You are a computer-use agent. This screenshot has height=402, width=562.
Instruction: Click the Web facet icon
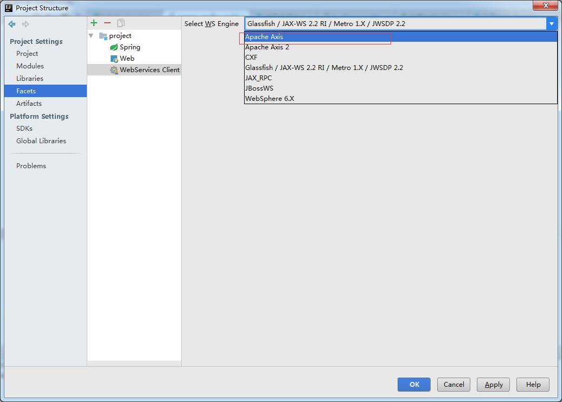[x=114, y=59]
